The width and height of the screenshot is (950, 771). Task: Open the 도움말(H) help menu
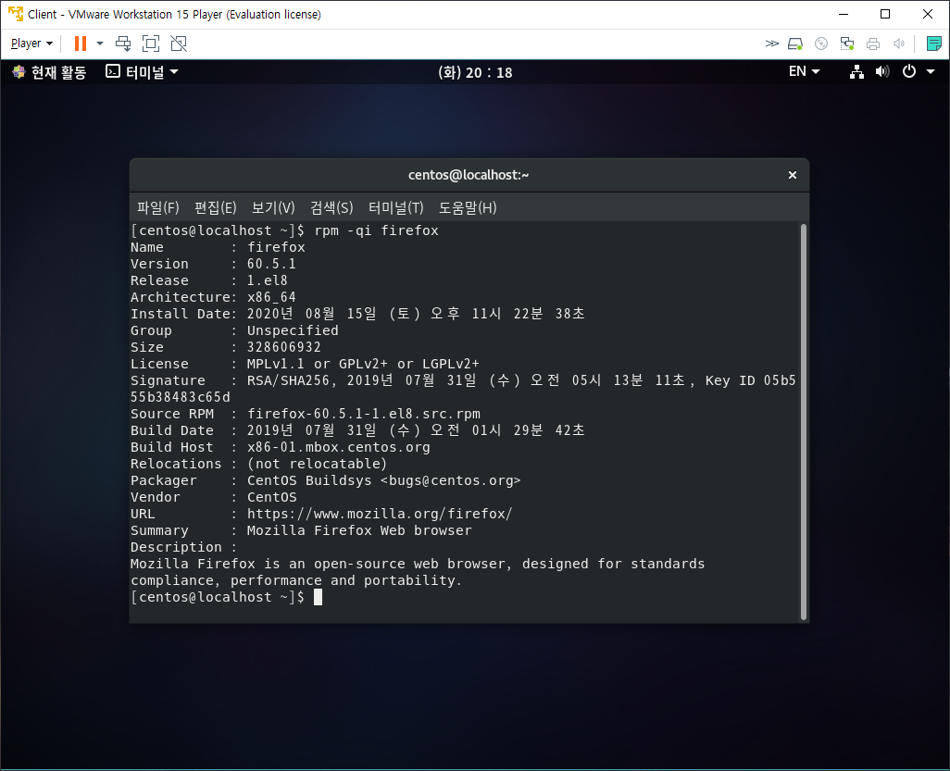click(x=468, y=207)
